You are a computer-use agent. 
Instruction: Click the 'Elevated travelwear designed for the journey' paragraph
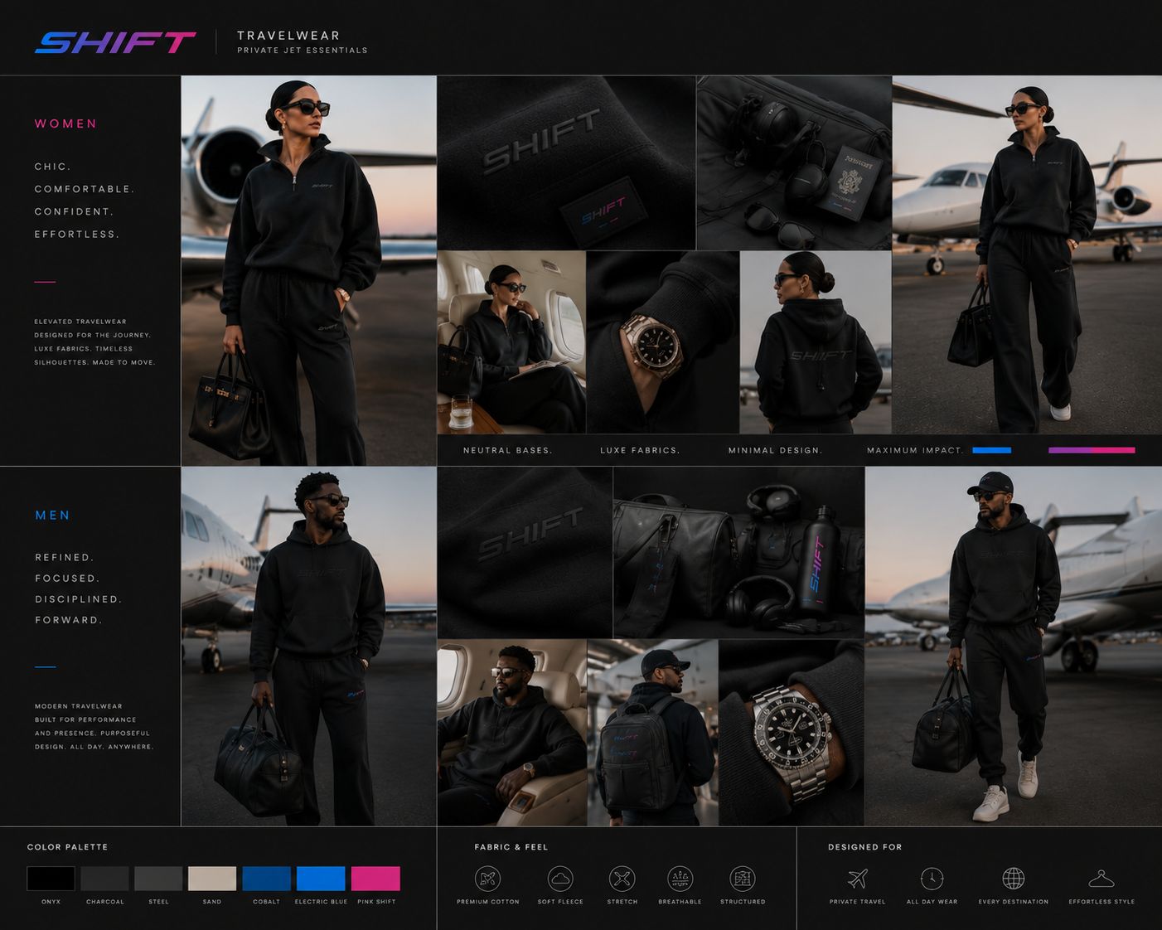point(94,341)
